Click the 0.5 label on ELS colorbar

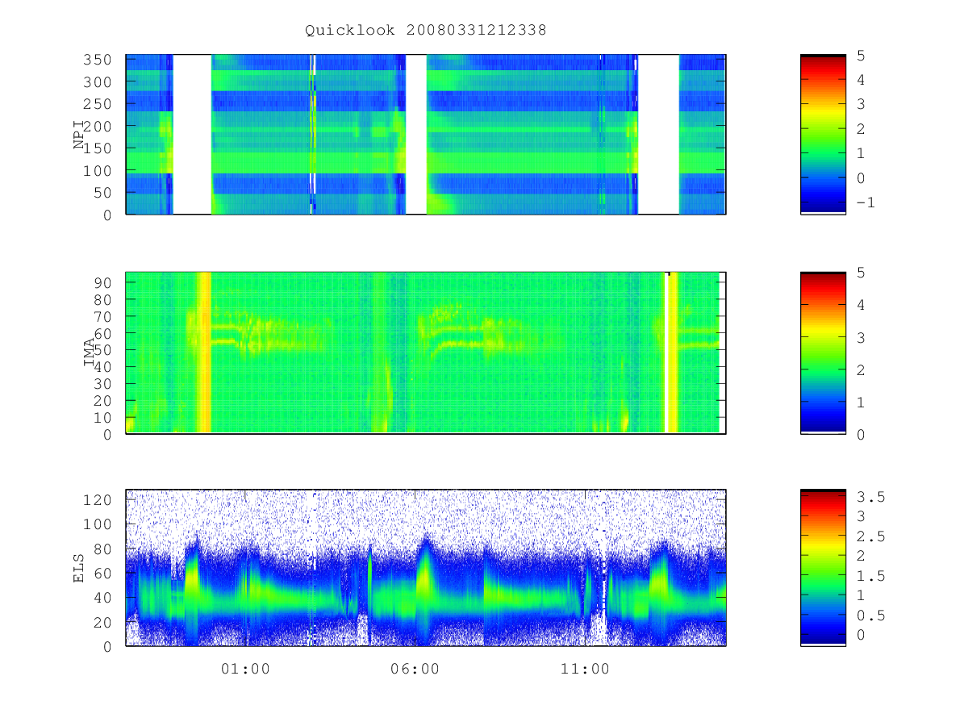tap(870, 615)
